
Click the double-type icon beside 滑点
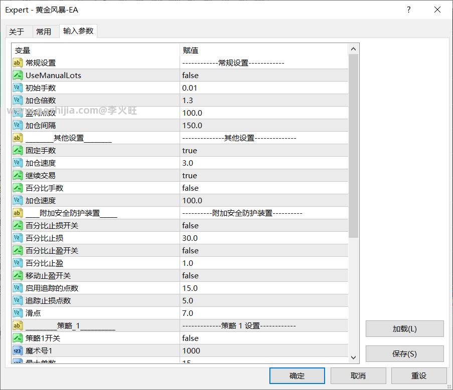pos(18,313)
